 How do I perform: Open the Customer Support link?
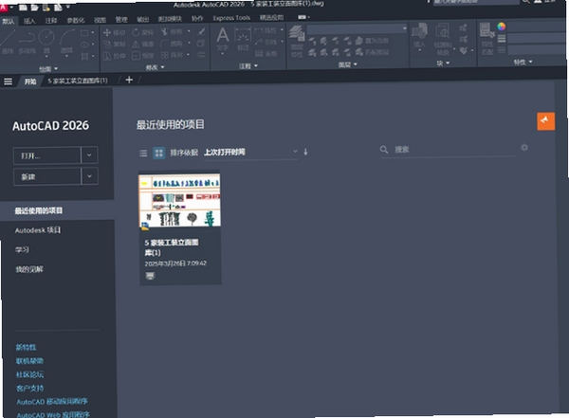[30, 389]
